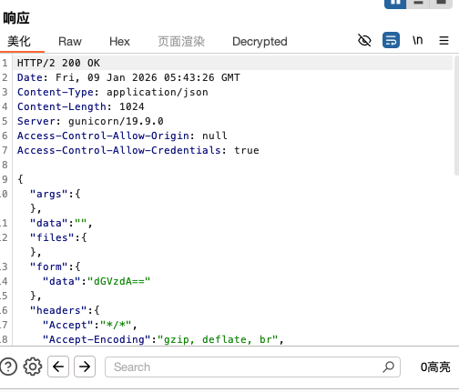The width and height of the screenshot is (459, 392).
Task: Switch to the Raw tab
Action: point(70,42)
